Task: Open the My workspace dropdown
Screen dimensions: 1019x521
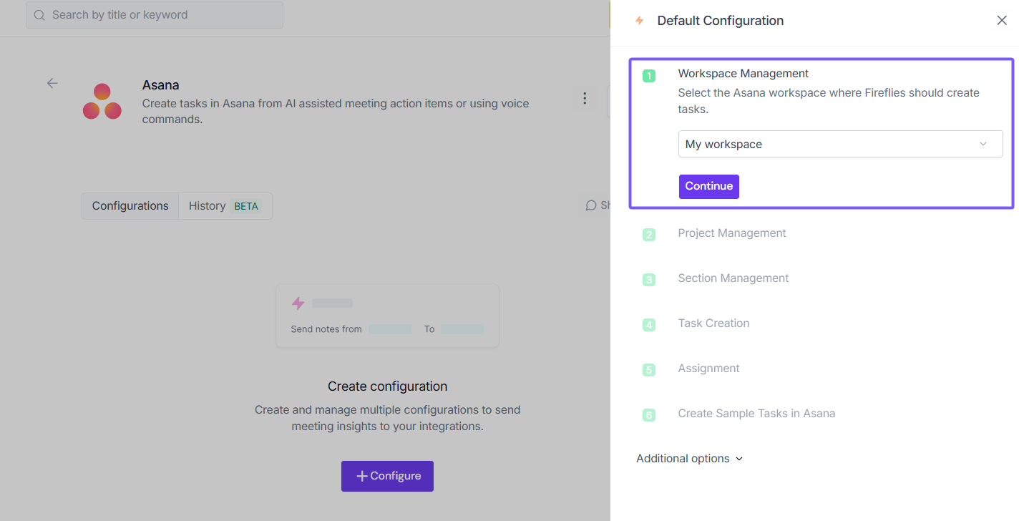Action: (840, 144)
